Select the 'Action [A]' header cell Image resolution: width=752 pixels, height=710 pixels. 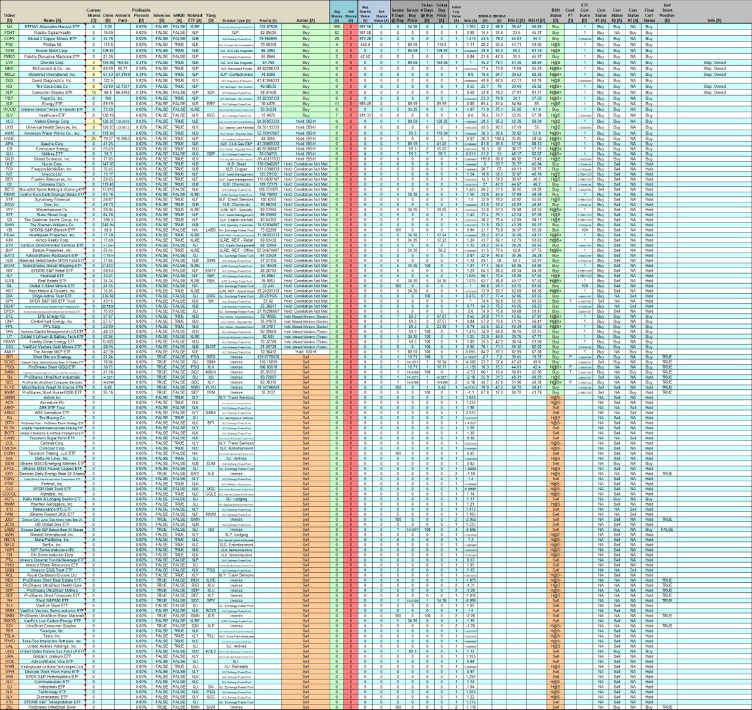[306, 13]
